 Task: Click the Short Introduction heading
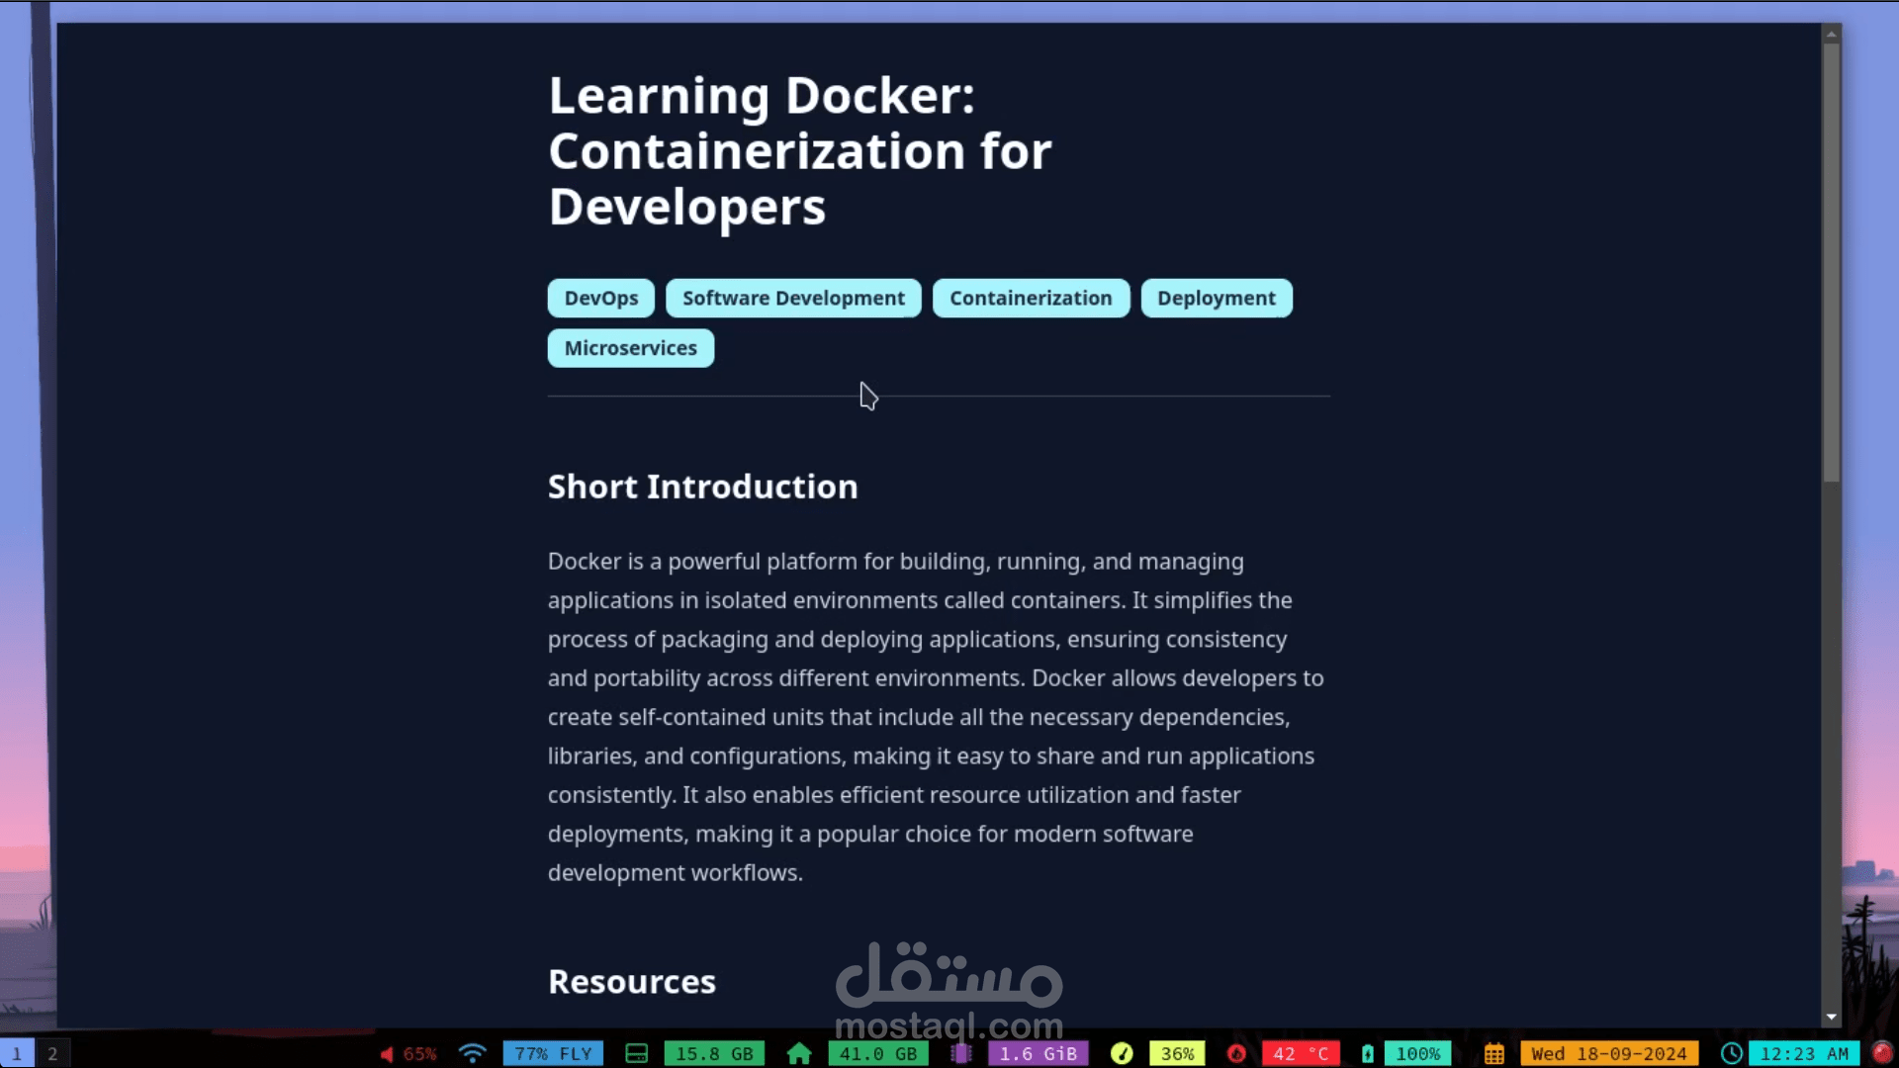point(703,487)
